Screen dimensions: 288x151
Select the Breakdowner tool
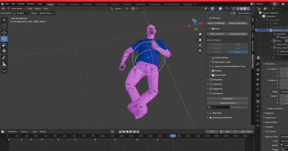4,71
